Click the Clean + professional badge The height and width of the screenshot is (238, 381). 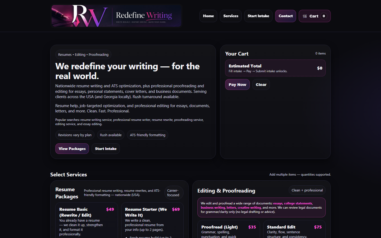(x=307, y=190)
